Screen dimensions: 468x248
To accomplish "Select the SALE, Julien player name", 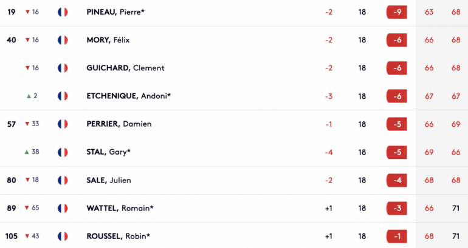I will (x=109, y=180).
